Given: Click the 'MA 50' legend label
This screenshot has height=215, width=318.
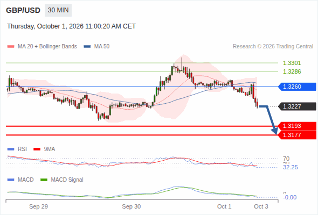Looking at the screenshot, I should pos(102,47).
